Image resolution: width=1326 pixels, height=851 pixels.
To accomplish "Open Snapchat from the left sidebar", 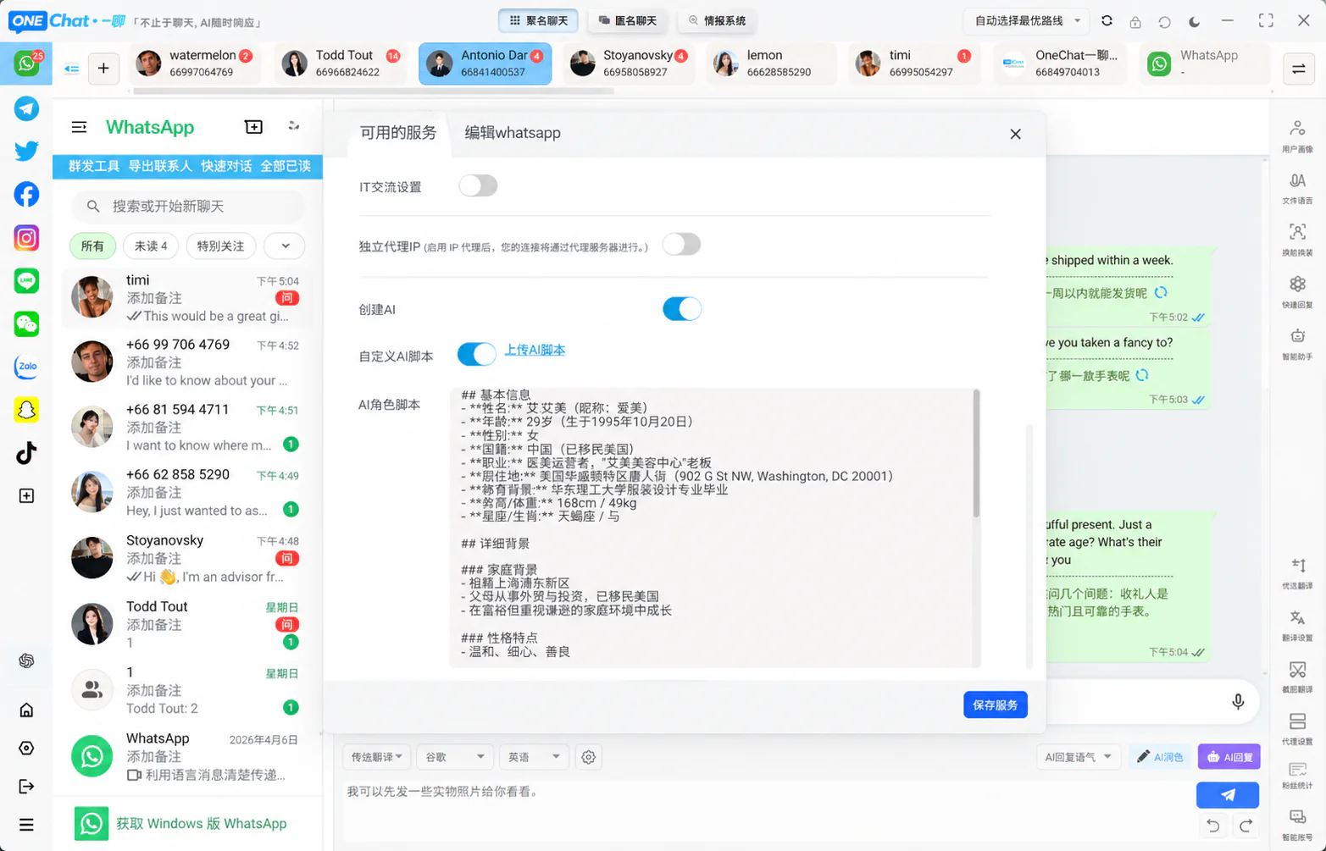I will click(x=26, y=410).
